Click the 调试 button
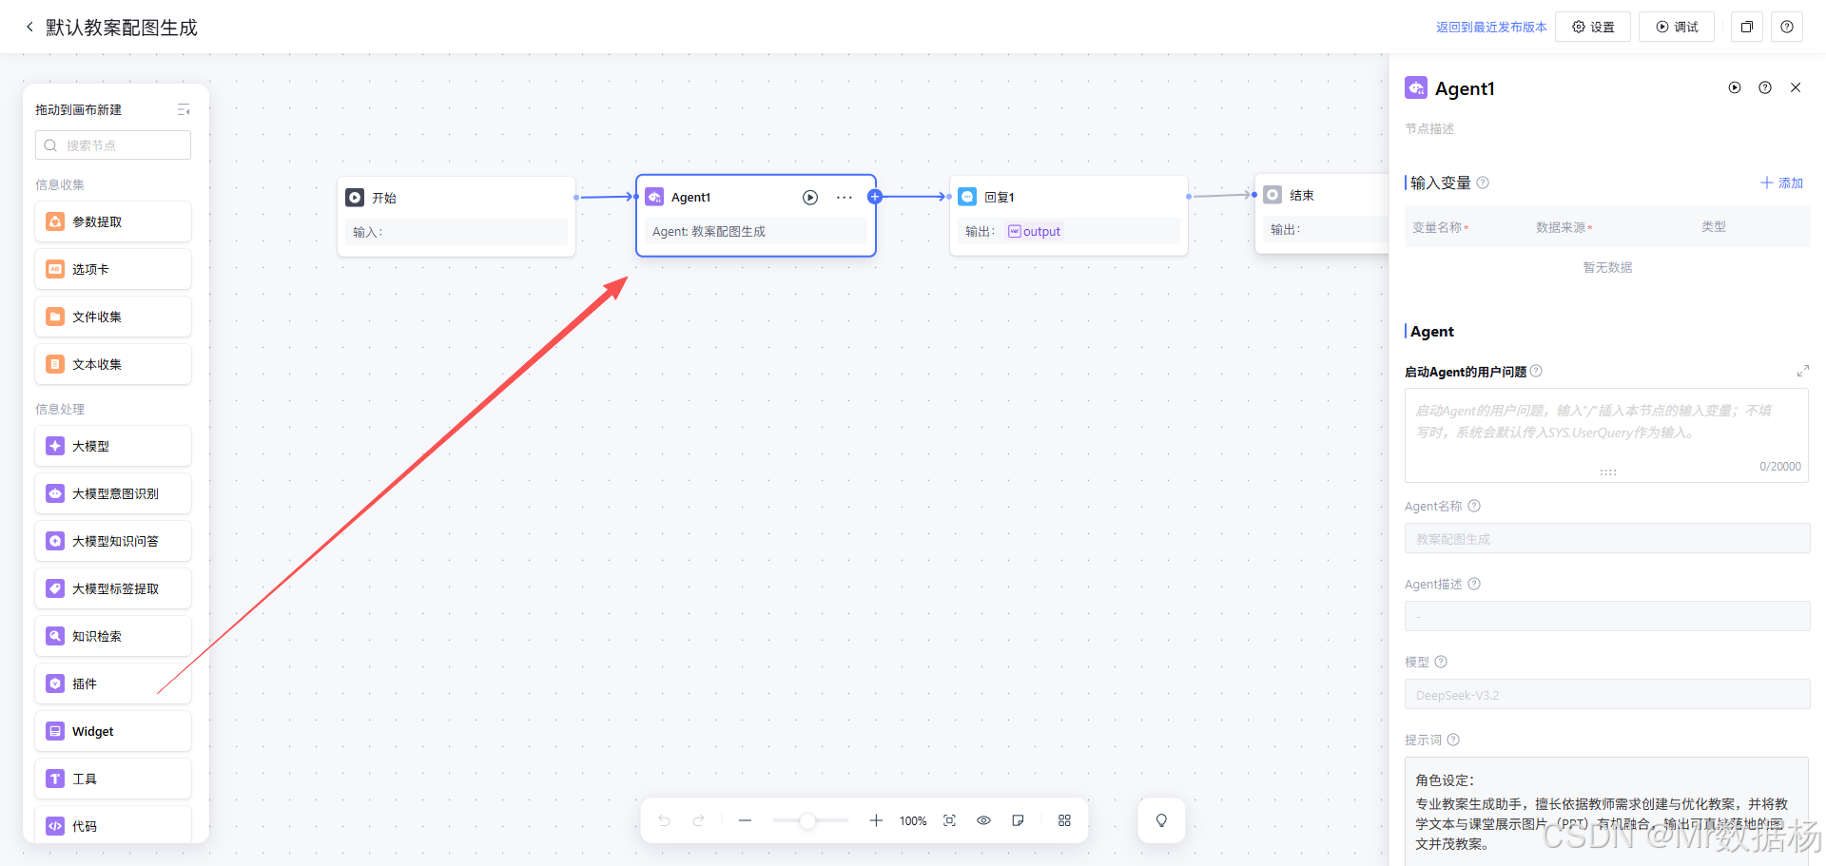Image resolution: width=1826 pixels, height=866 pixels. click(1677, 27)
